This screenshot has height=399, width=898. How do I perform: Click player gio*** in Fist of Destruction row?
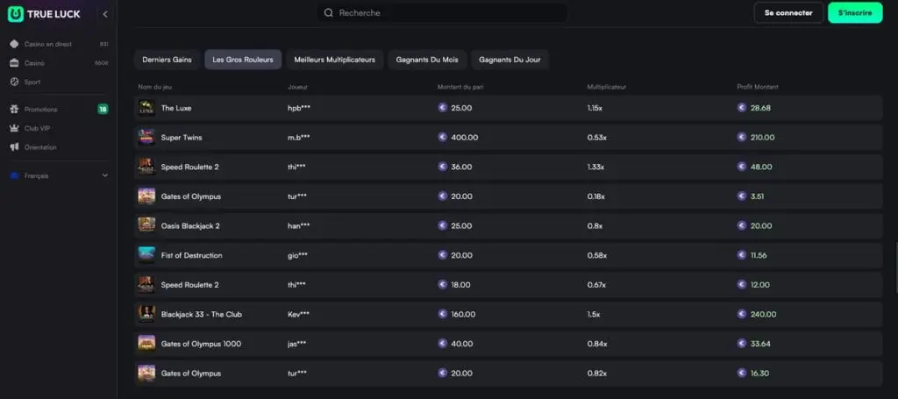point(298,255)
